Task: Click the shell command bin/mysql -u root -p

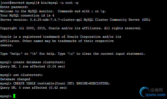Action: pos(60,3)
